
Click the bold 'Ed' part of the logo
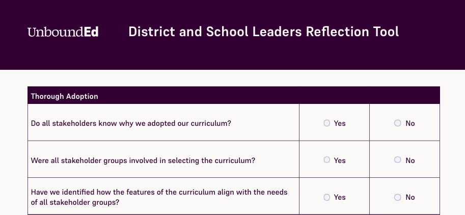(x=91, y=32)
